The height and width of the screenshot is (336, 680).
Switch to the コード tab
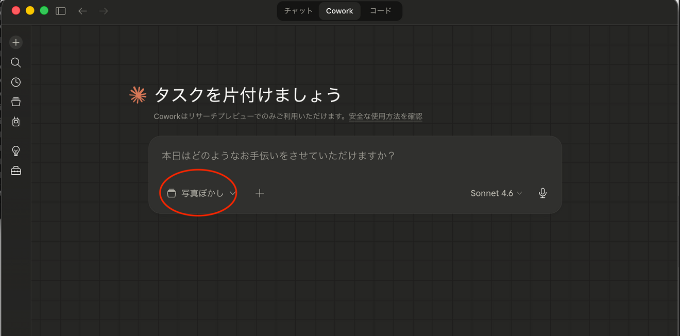pyautogui.click(x=380, y=10)
